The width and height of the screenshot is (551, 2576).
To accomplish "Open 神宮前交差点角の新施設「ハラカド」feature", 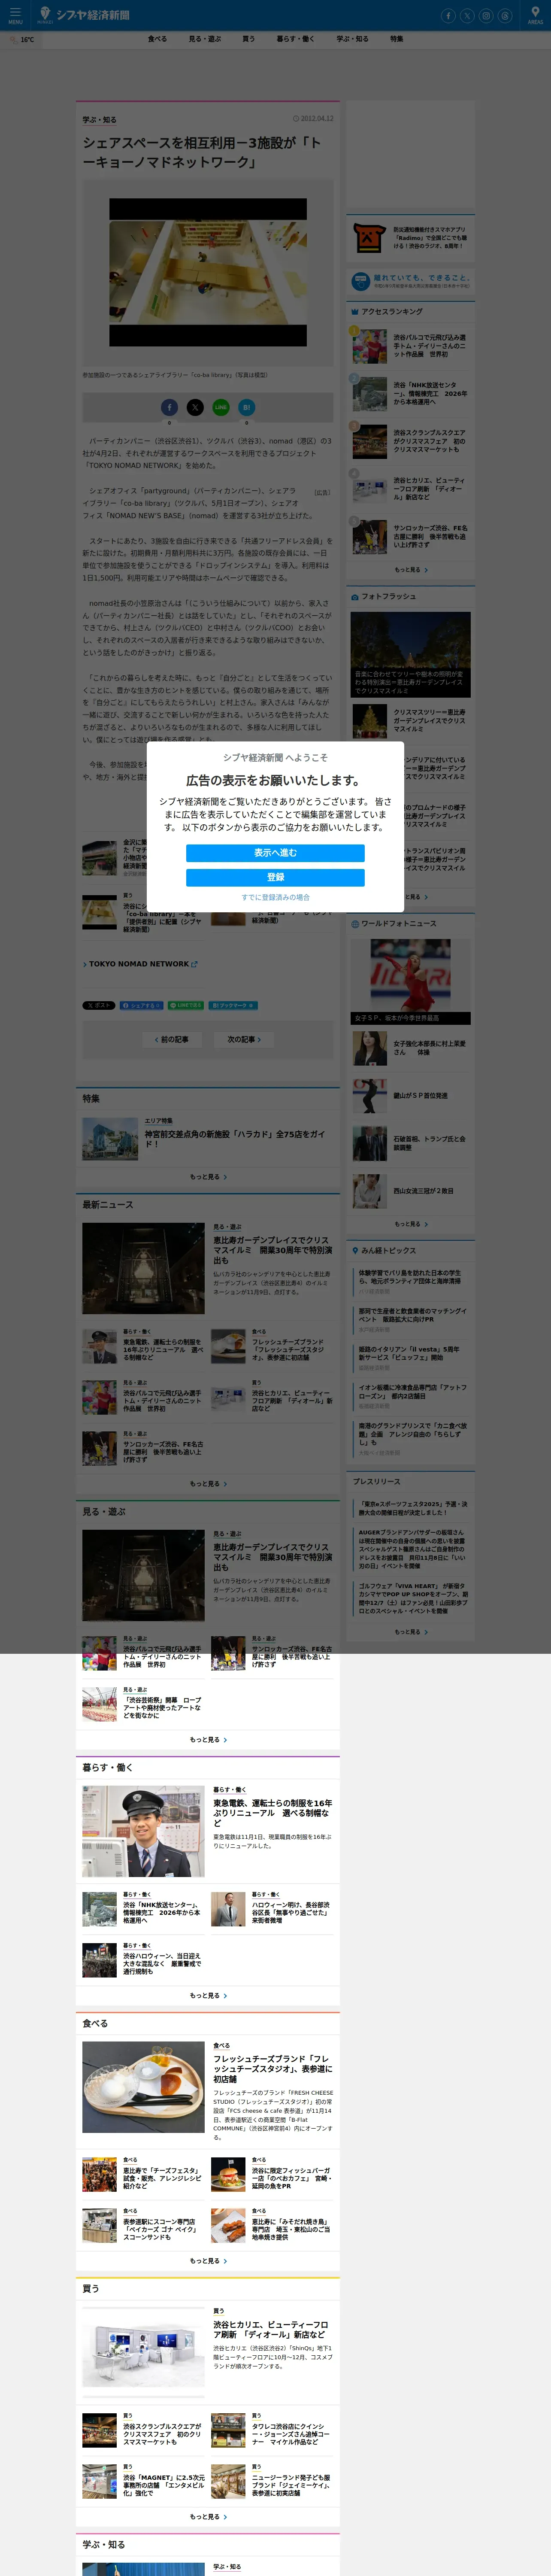I will click(x=208, y=1139).
